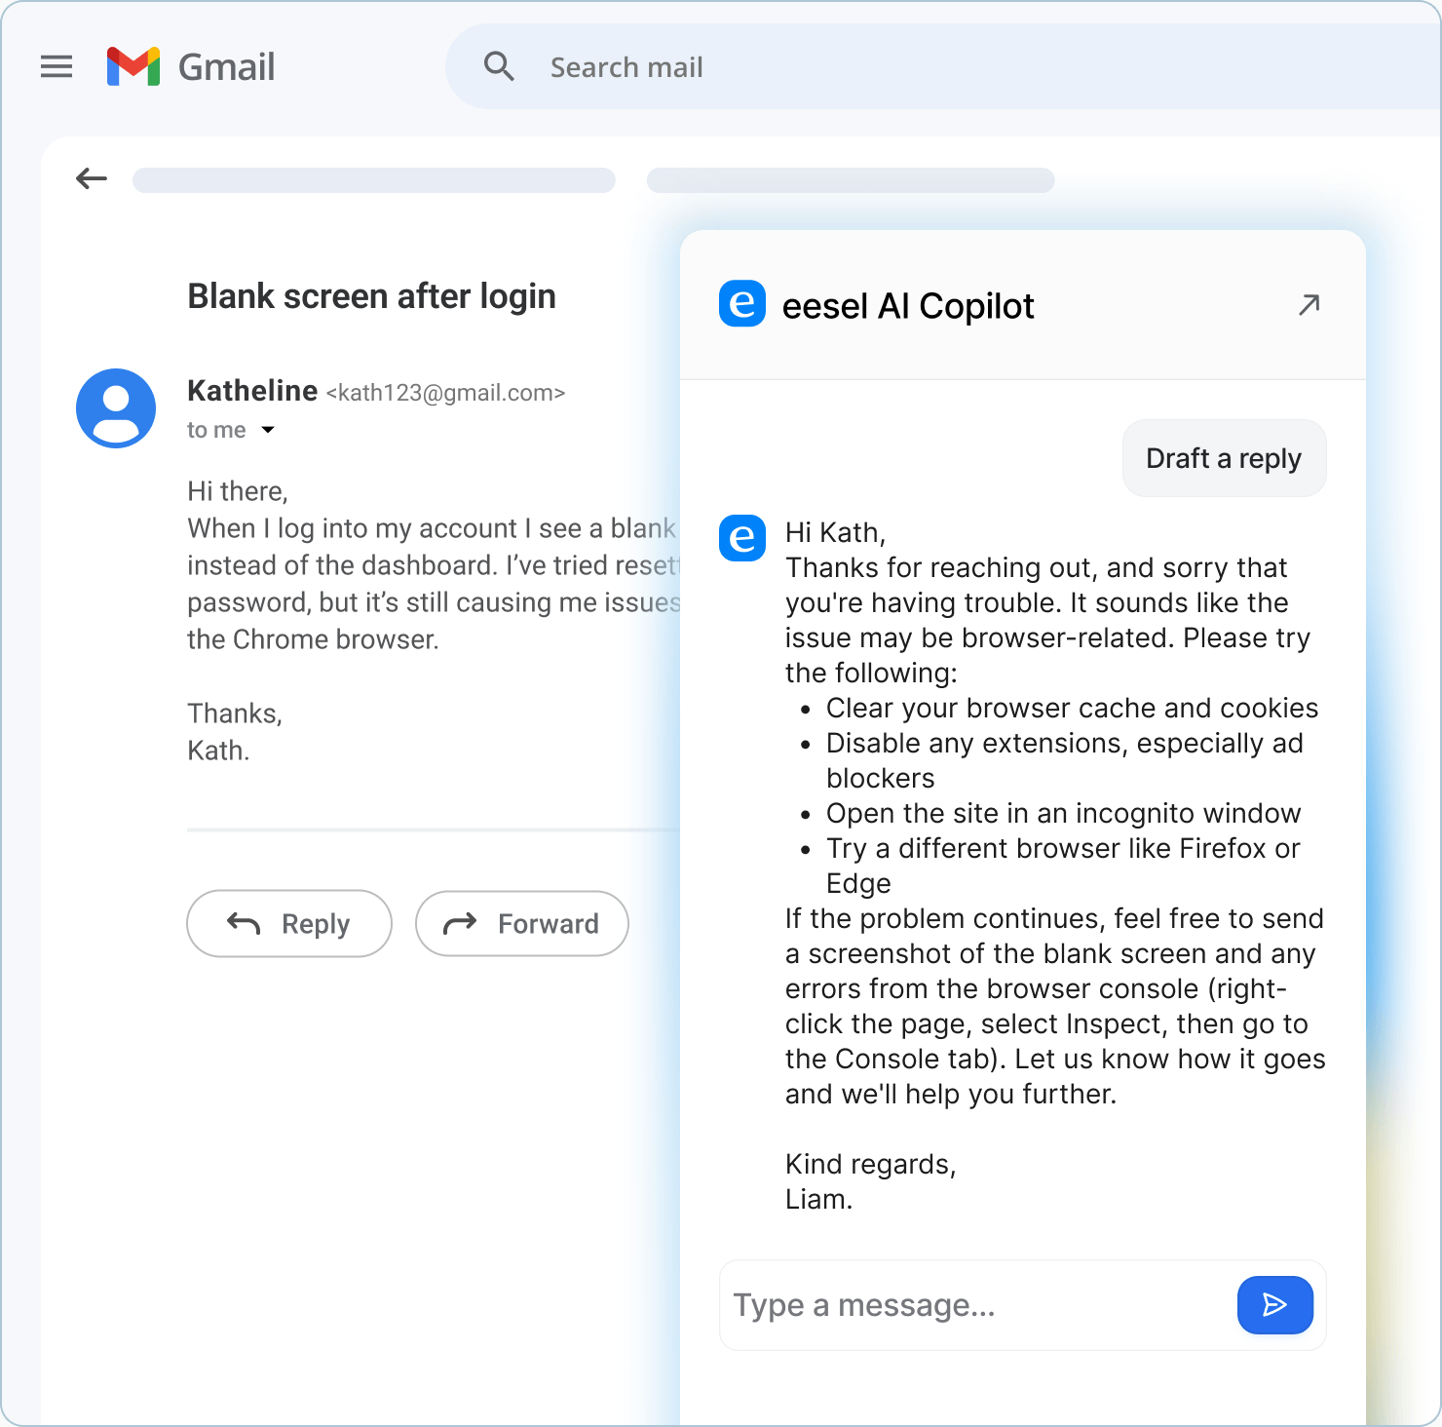The height and width of the screenshot is (1427, 1442).
Task: Click the eesel AI Copilot logo in header
Action: 742,304
